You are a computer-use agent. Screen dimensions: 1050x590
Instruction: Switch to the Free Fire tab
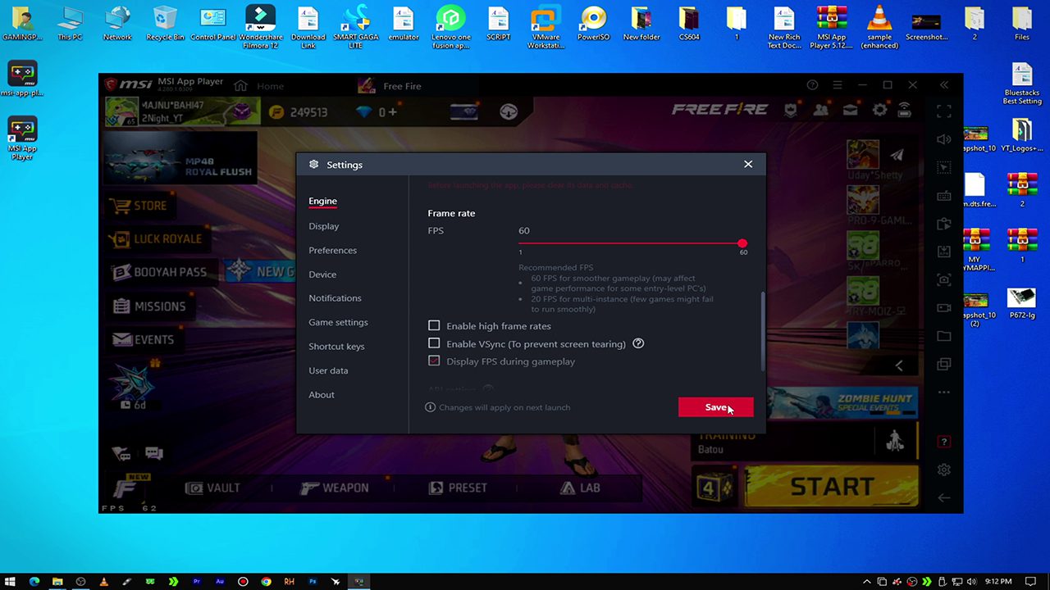tap(390, 86)
